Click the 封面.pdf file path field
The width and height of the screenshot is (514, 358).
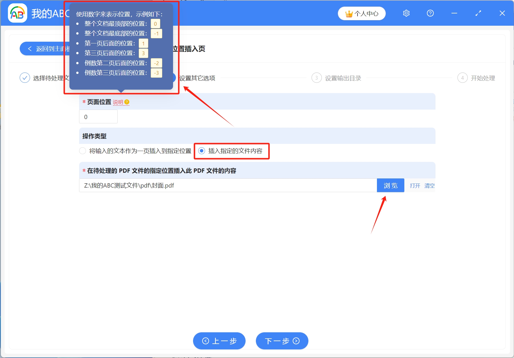(226, 185)
